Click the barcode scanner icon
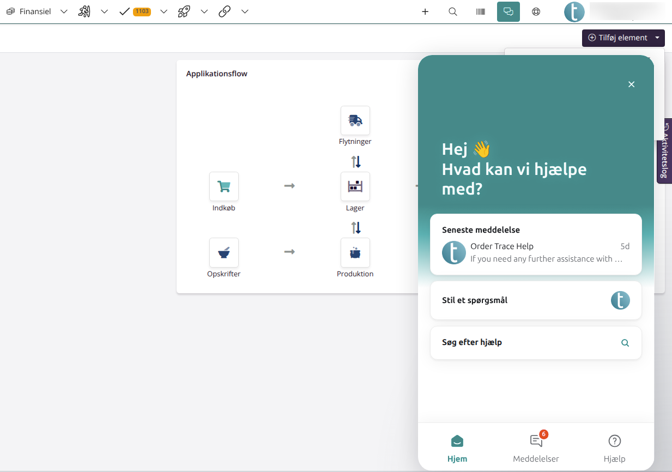 (x=481, y=11)
